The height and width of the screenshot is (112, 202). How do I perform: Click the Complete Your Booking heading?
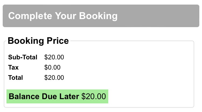pos(63,16)
